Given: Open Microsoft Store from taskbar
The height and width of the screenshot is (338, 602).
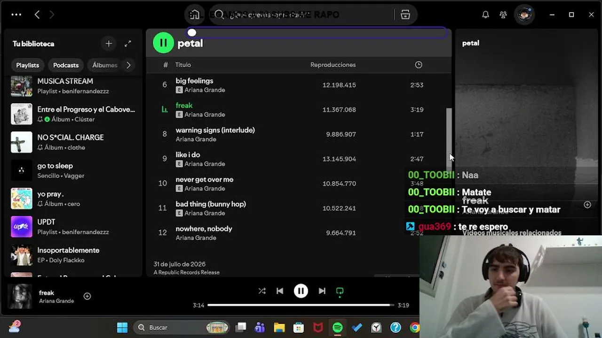Looking at the screenshot, I should point(299,328).
